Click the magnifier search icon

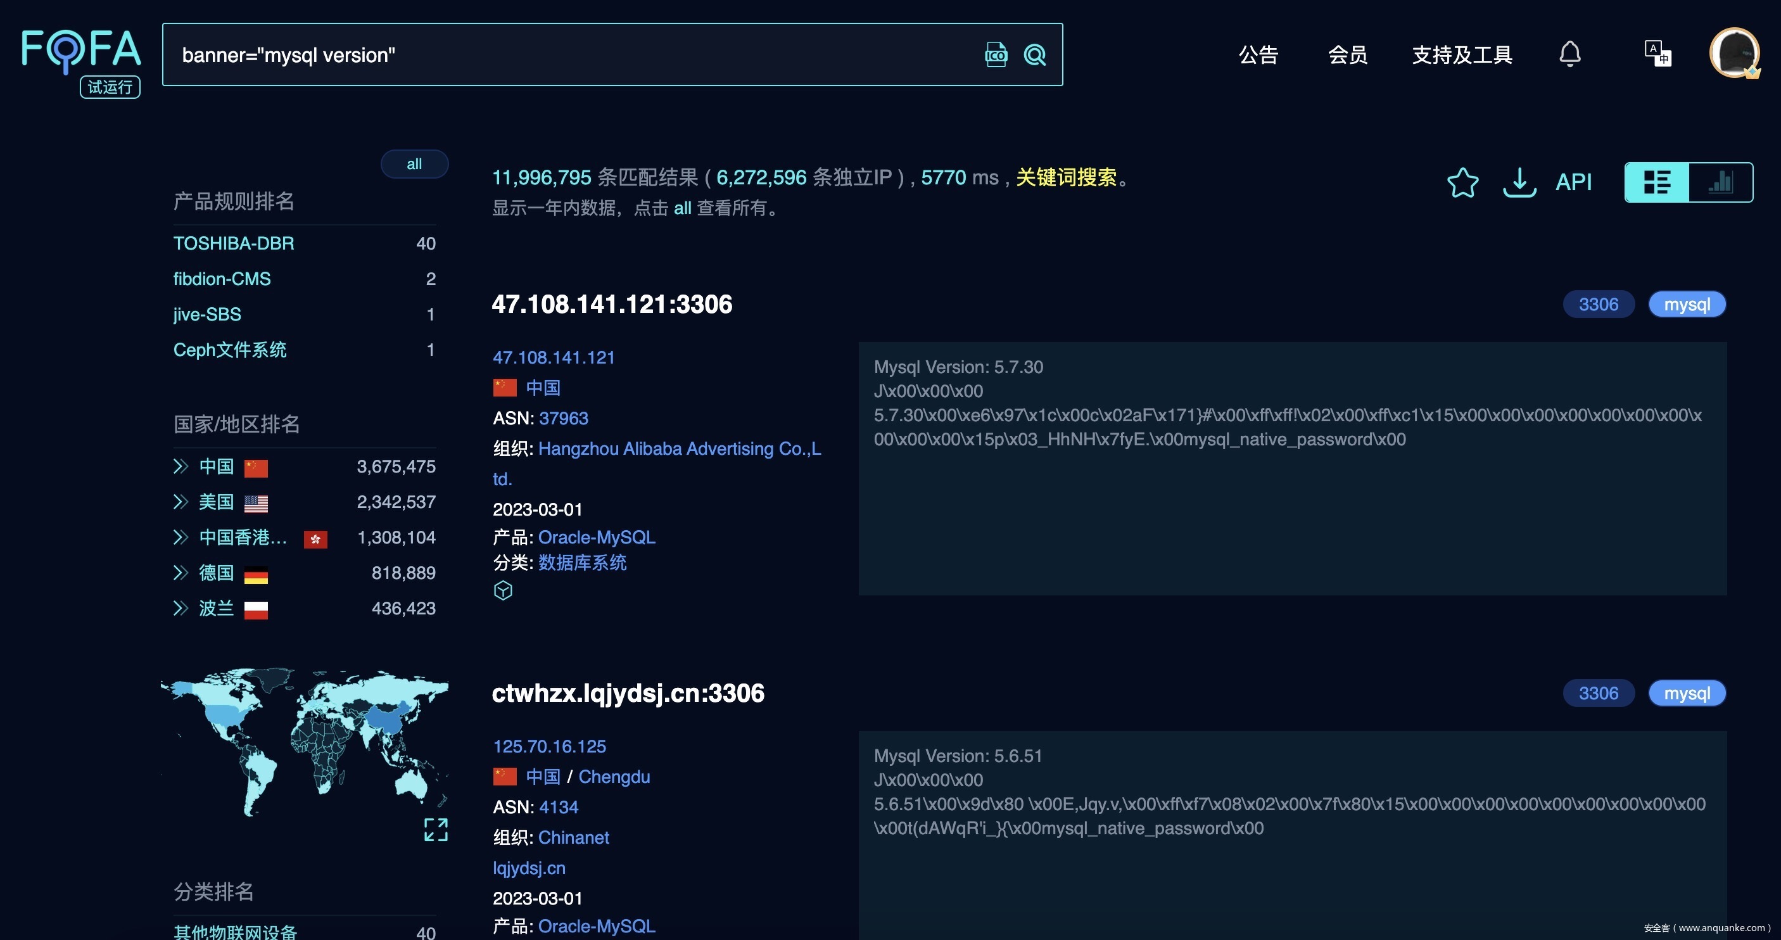pos(1035,54)
